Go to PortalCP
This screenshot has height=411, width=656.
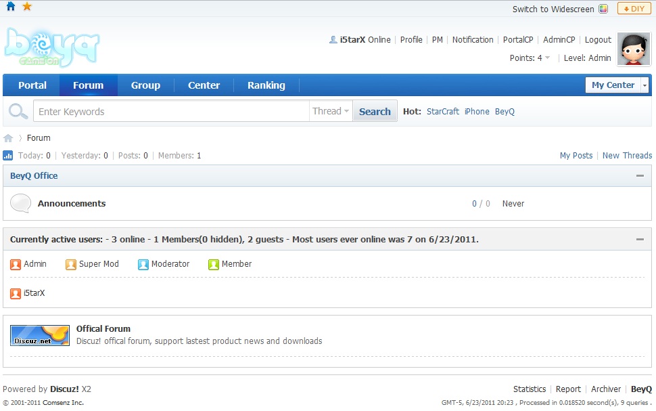[518, 40]
